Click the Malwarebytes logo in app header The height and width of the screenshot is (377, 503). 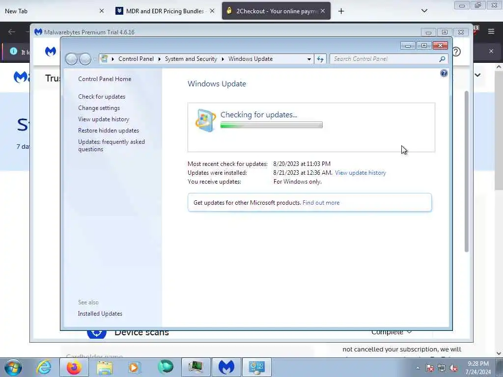(51, 51)
